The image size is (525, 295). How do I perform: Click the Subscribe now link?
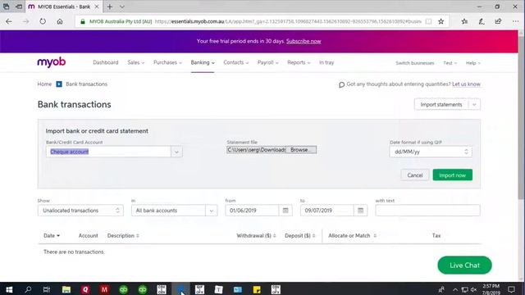pyautogui.click(x=304, y=41)
